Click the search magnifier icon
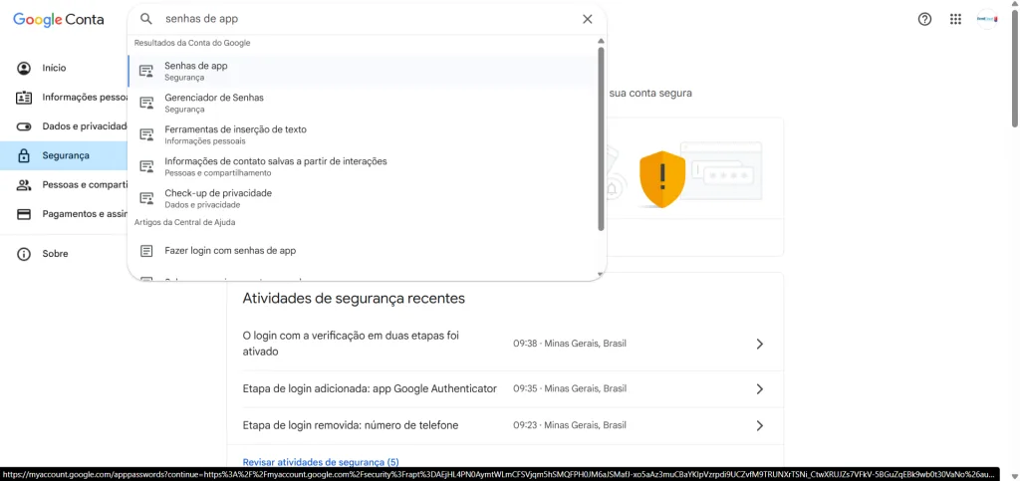The image size is (1020, 481). tap(146, 19)
